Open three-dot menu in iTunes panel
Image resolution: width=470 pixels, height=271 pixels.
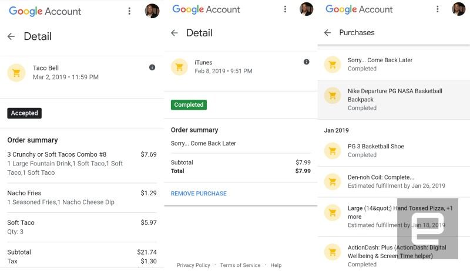click(x=285, y=9)
